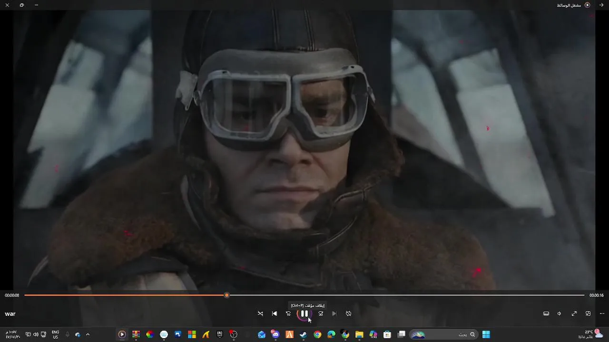Open File Explorer from taskbar
609x342 pixels.
coord(359,334)
